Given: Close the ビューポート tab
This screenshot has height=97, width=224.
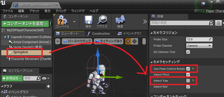Looking at the screenshot, I should pos(82,34).
